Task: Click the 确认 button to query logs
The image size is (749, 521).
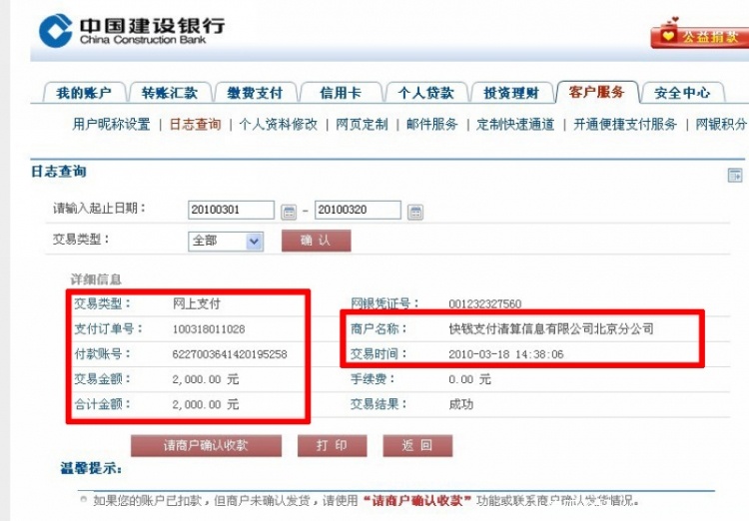Action: 317,241
